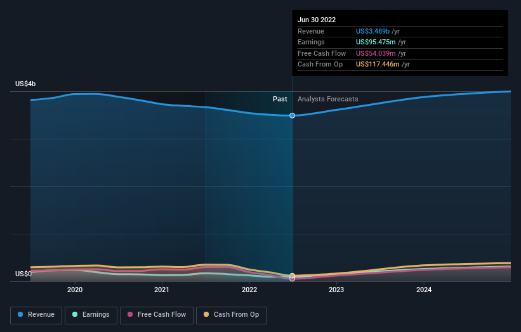The image size is (521, 332).
Task: Click the Free Cash Flow label in tooltip
Action: pyautogui.click(x=322, y=53)
